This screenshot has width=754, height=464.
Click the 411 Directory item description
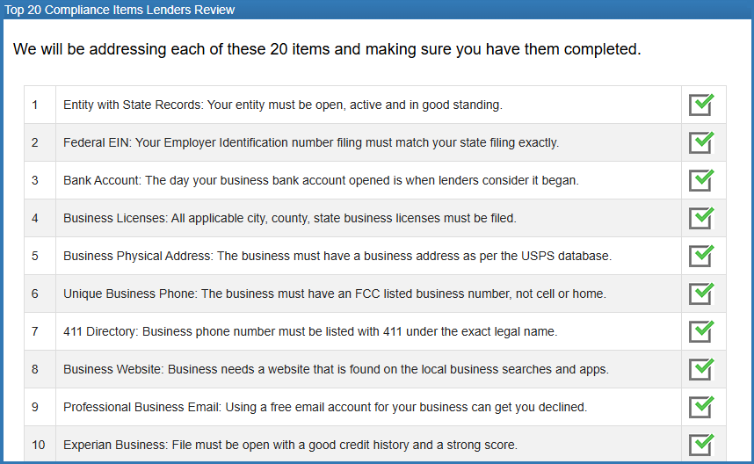(310, 331)
